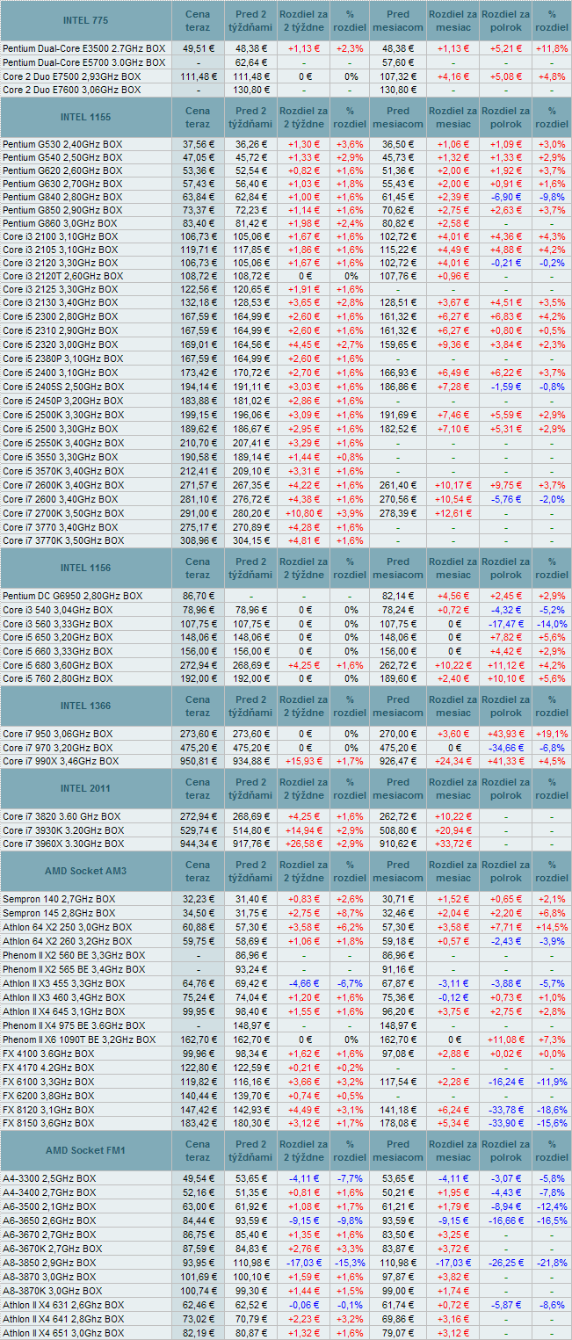
Task: Click Pentium G620 2,60GHz BOX
Action: point(62,170)
